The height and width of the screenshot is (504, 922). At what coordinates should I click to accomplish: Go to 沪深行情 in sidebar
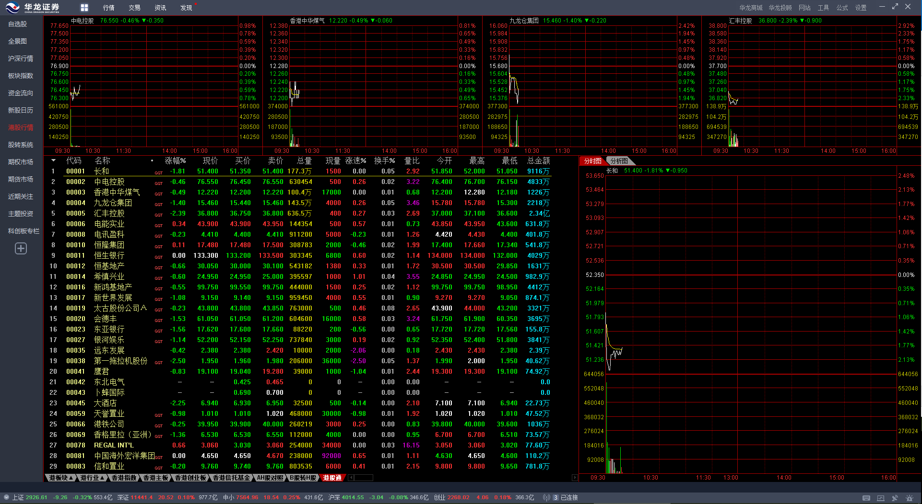tap(21, 58)
